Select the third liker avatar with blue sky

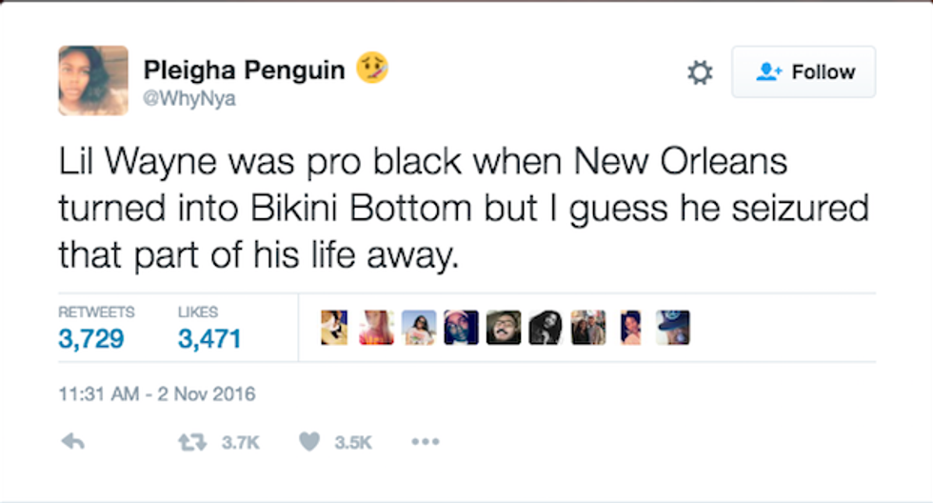[419, 327]
